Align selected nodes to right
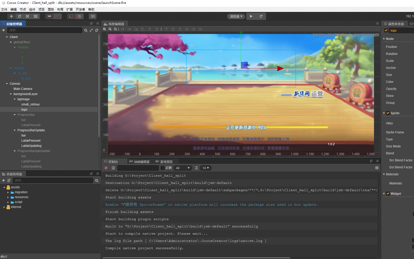Viewport: 414px width, 259px height. [156, 29]
